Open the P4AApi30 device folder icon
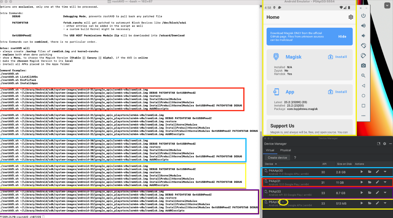The height and width of the screenshot is (218, 393). point(370,172)
